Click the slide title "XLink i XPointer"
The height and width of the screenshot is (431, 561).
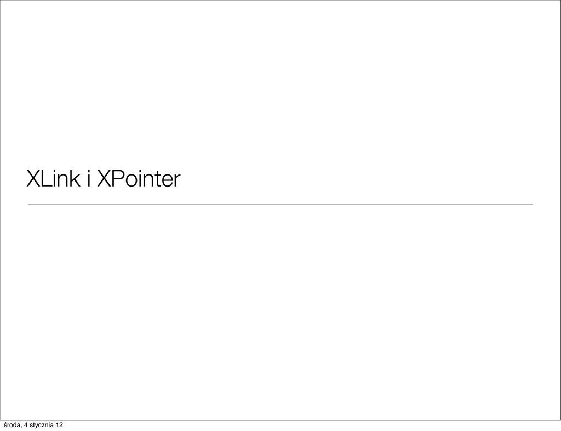tap(103, 178)
